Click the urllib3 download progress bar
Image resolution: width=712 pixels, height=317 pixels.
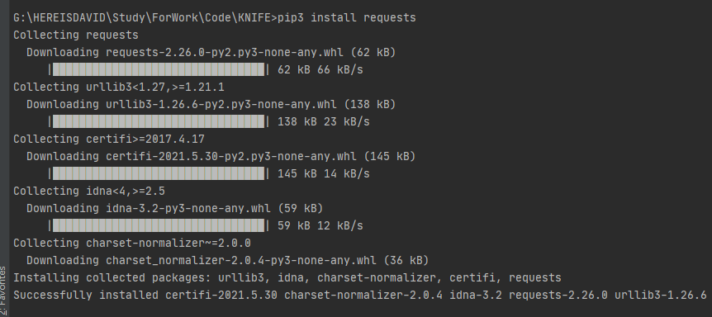coord(159,121)
